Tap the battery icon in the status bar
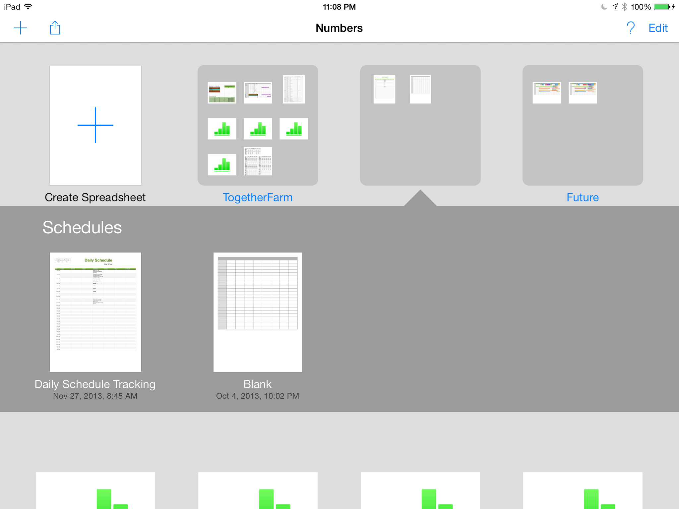This screenshot has height=509, width=679. click(x=662, y=7)
